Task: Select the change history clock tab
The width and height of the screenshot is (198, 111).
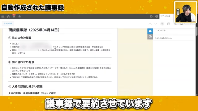Action: point(150,37)
